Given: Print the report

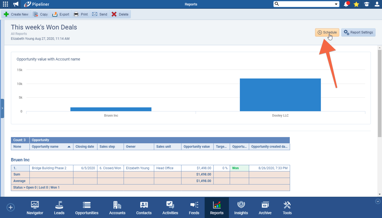Looking at the screenshot, I should tap(80, 14).
